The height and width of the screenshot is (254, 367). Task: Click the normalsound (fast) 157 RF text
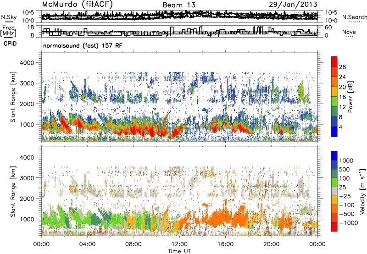coord(83,45)
